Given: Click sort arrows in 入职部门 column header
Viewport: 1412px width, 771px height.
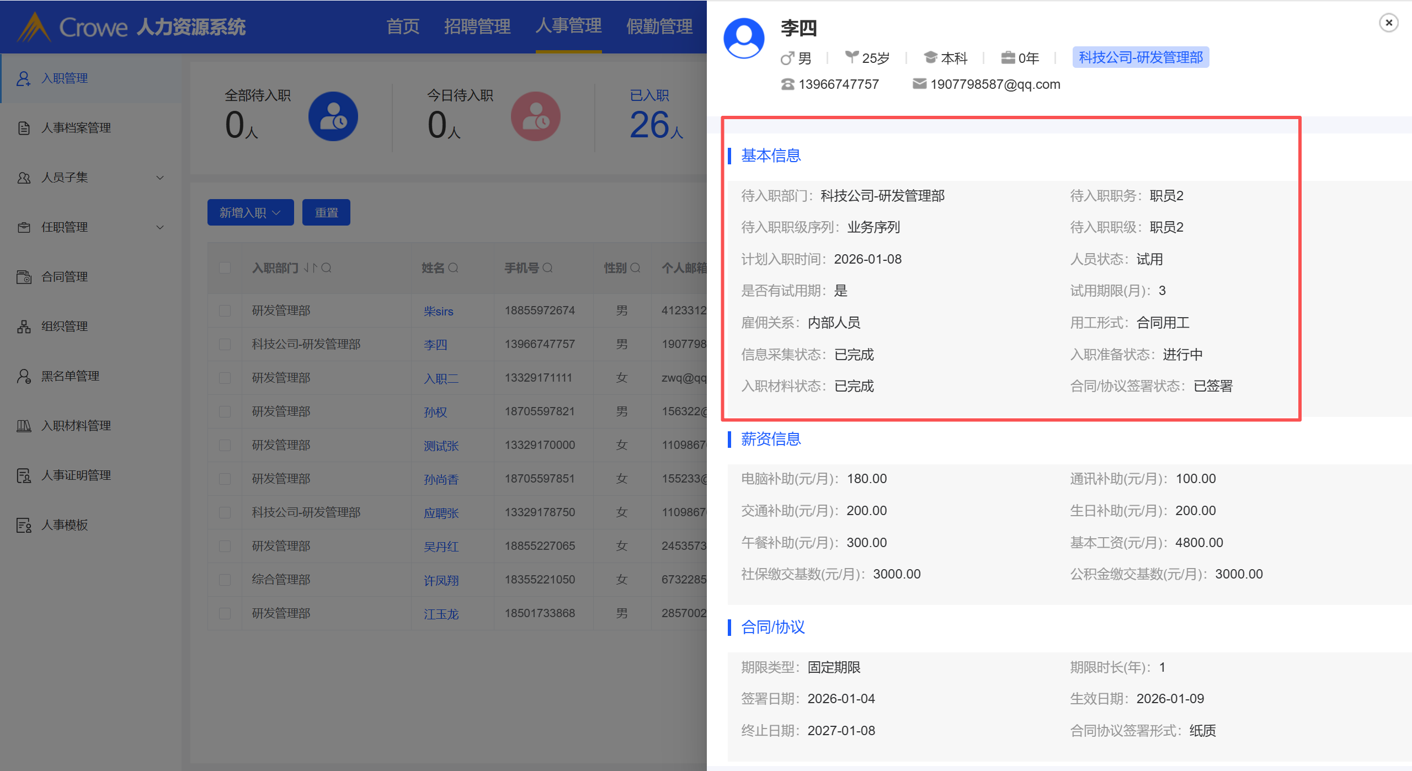Looking at the screenshot, I should tap(311, 268).
